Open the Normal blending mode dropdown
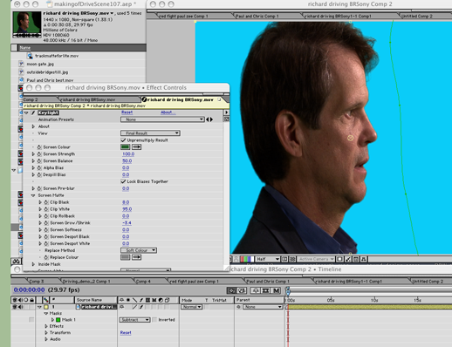 pos(192,307)
